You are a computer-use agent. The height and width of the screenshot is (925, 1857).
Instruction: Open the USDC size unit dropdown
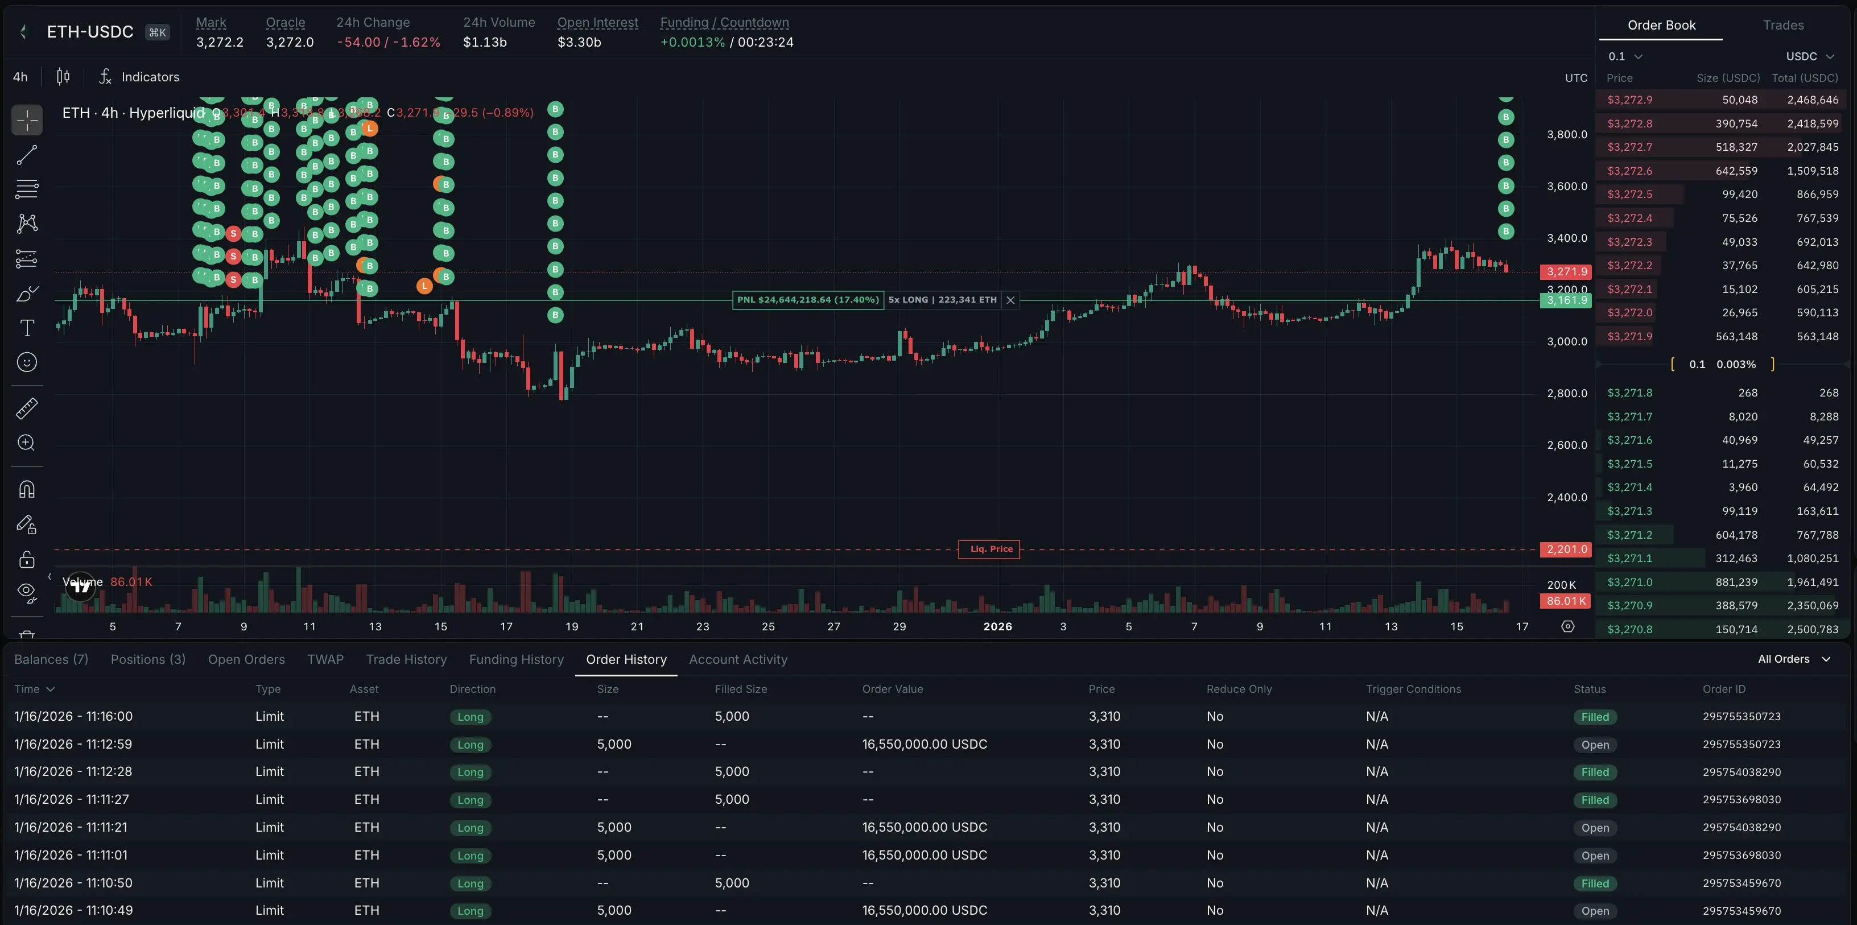pyautogui.click(x=1809, y=56)
